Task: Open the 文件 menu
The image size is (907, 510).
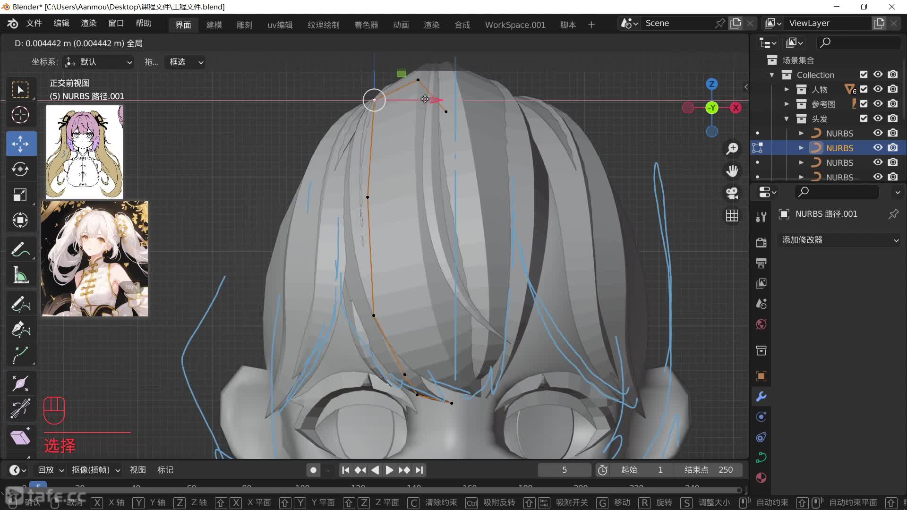Action: [34, 23]
